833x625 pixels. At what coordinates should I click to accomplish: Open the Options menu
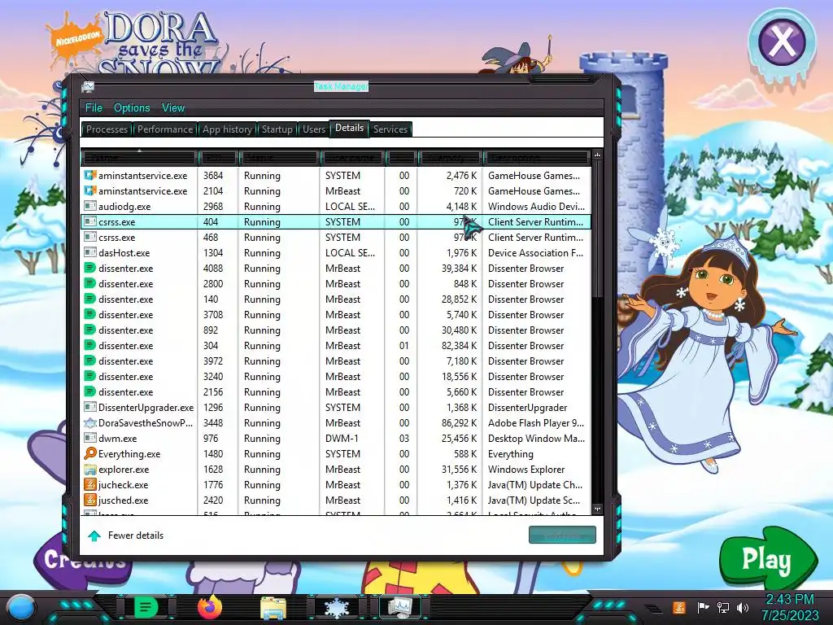pyautogui.click(x=132, y=108)
